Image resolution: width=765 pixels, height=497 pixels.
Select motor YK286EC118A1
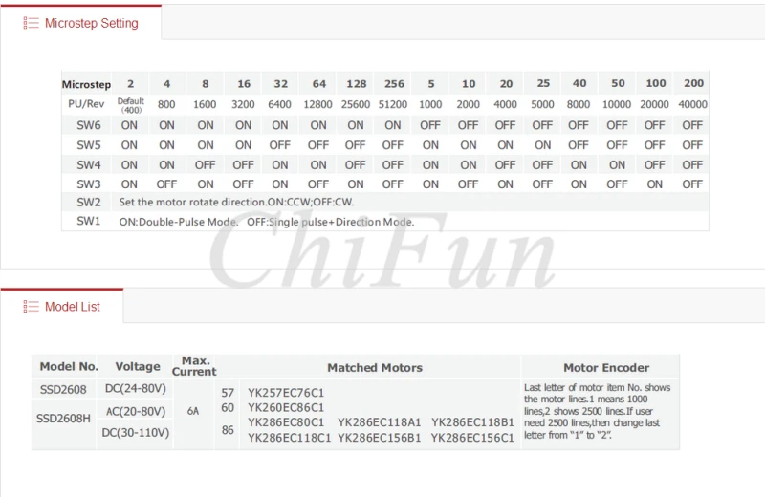point(379,422)
